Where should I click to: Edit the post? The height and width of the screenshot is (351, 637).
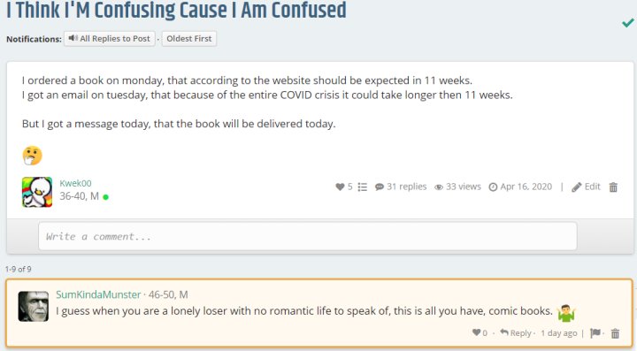(586, 187)
